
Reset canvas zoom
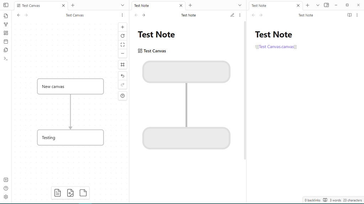click(x=123, y=36)
